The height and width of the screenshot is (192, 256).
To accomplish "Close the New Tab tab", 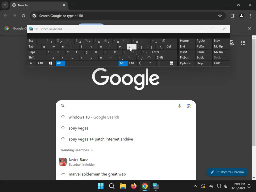I will click(64, 5).
